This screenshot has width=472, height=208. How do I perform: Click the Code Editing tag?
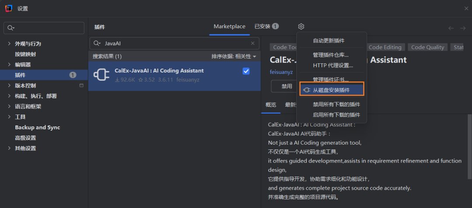point(385,47)
